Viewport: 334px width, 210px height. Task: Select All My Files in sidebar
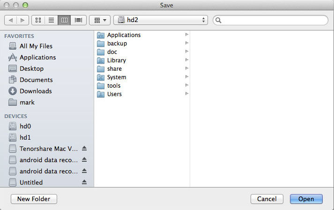[x=36, y=46]
